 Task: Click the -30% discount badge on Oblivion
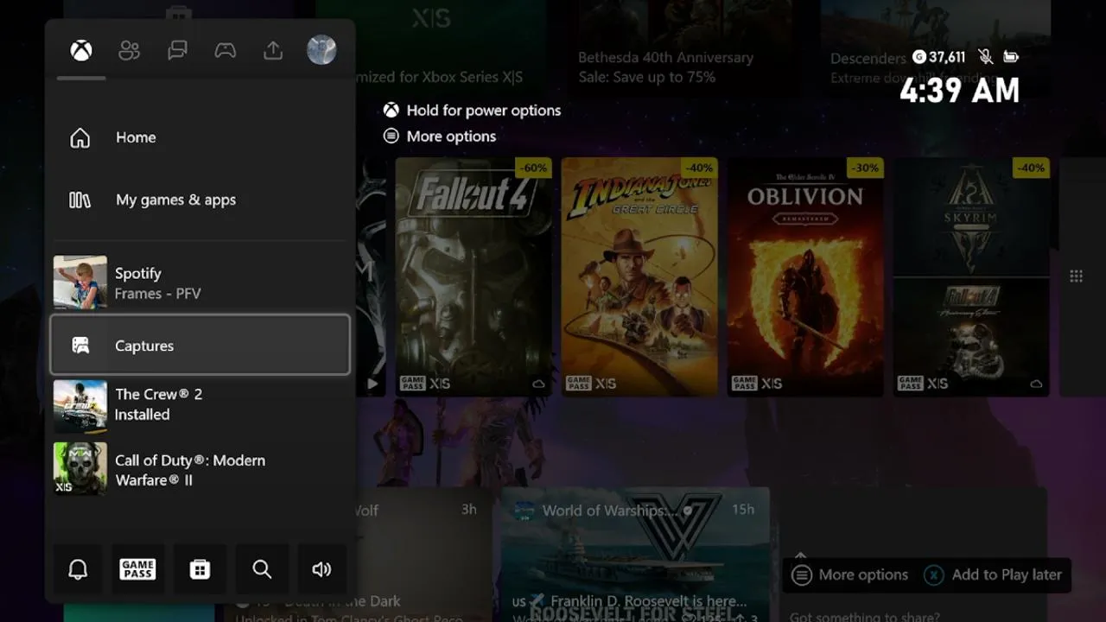[865, 168]
